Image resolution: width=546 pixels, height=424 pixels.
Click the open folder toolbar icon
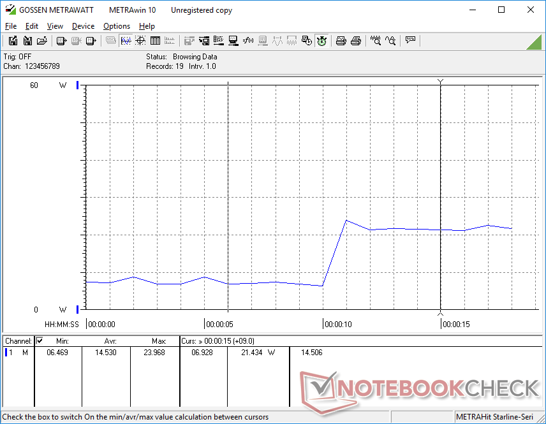[42, 41]
